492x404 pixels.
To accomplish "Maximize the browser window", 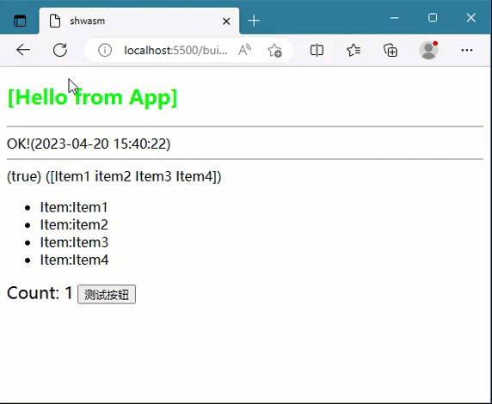I will coord(433,18).
